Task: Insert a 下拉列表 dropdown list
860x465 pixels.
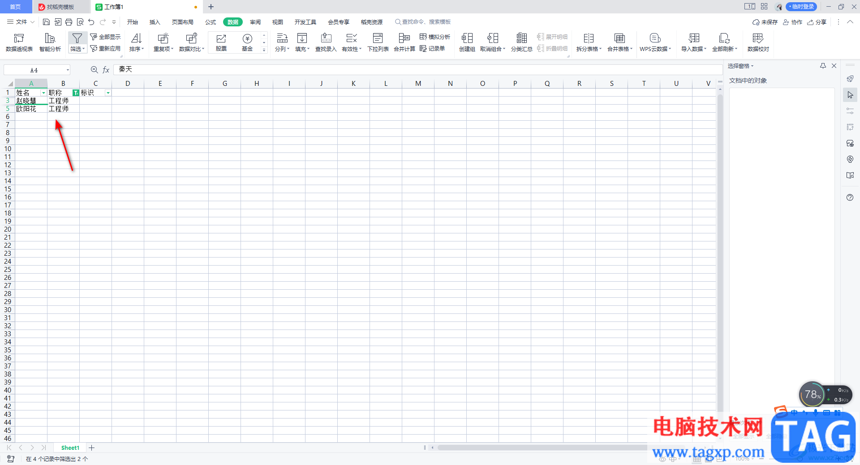Action: 378,42
